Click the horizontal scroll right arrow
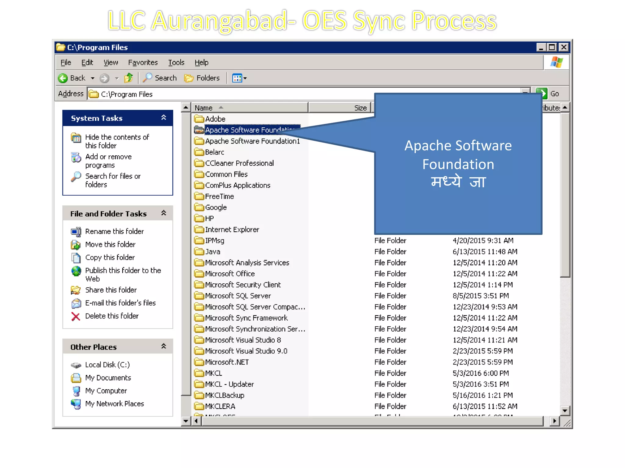Viewport: 625px width, 468px height. pos(555,421)
